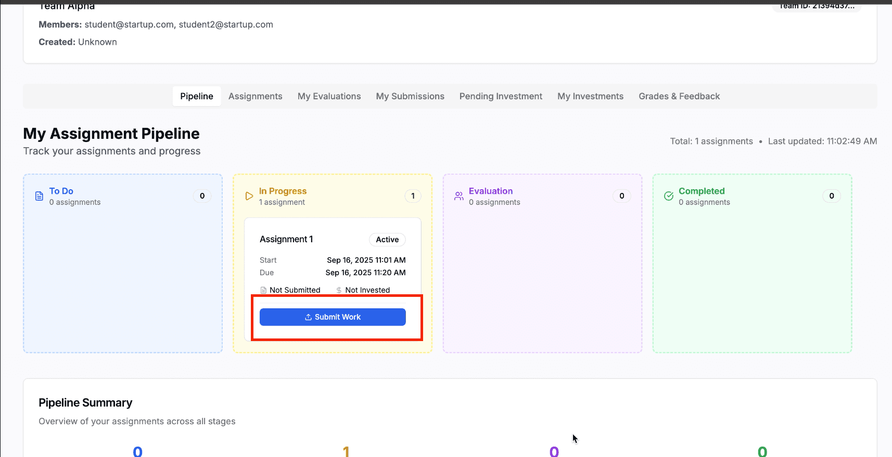The image size is (892, 457).
Task: Click the Completed checkmark circle icon
Action: (669, 196)
